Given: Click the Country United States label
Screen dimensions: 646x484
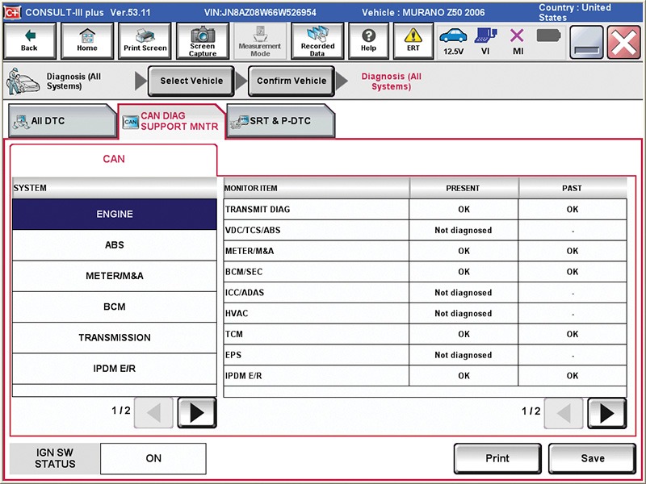Looking at the screenshot, I should pos(575,12).
